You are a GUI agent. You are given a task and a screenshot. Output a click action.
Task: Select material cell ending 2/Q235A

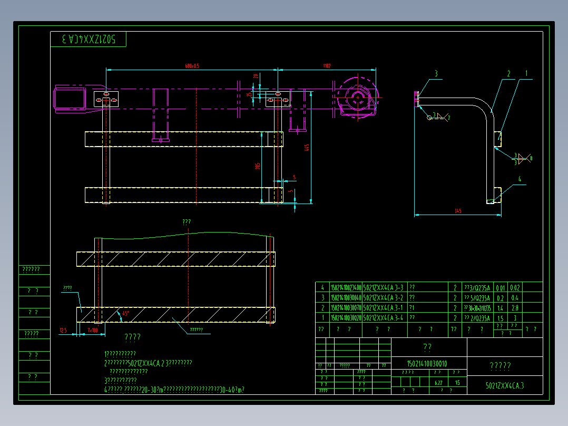tap(477, 318)
